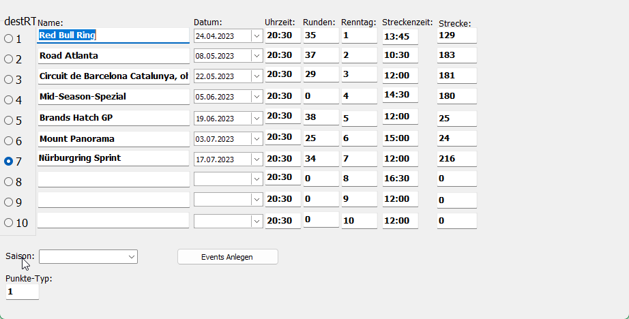Click the Red Bull Ring name field
Image resolution: width=629 pixels, height=319 pixels.
click(x=113, y=35)
